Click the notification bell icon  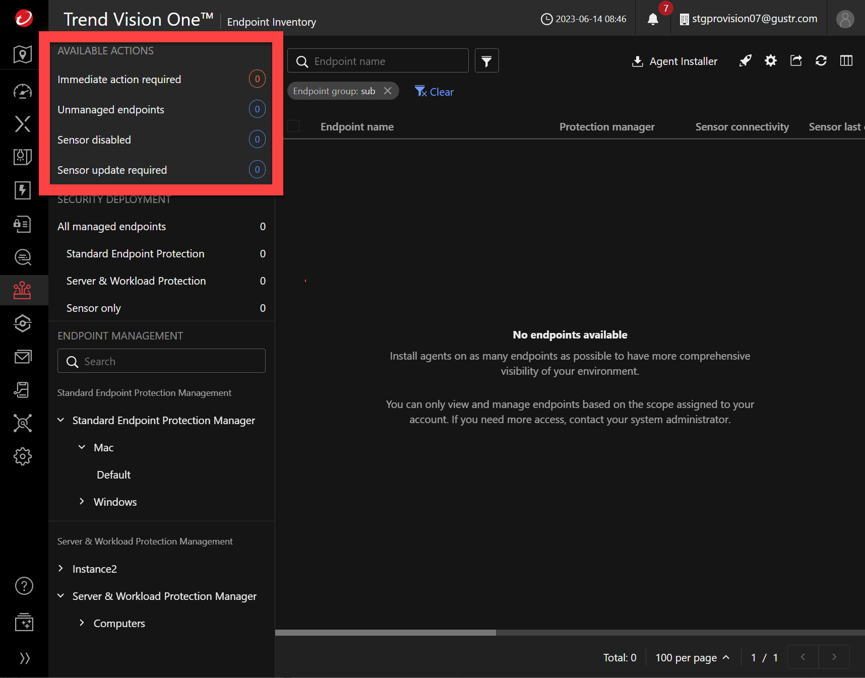pos(653,19)
